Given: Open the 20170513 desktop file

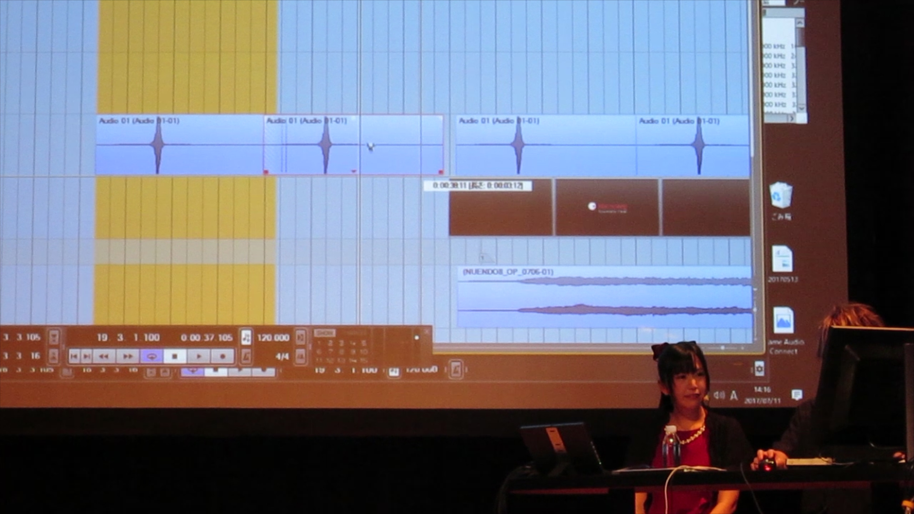Looking at the screenshot, I should pyautogui.click(x=782, y=259).
